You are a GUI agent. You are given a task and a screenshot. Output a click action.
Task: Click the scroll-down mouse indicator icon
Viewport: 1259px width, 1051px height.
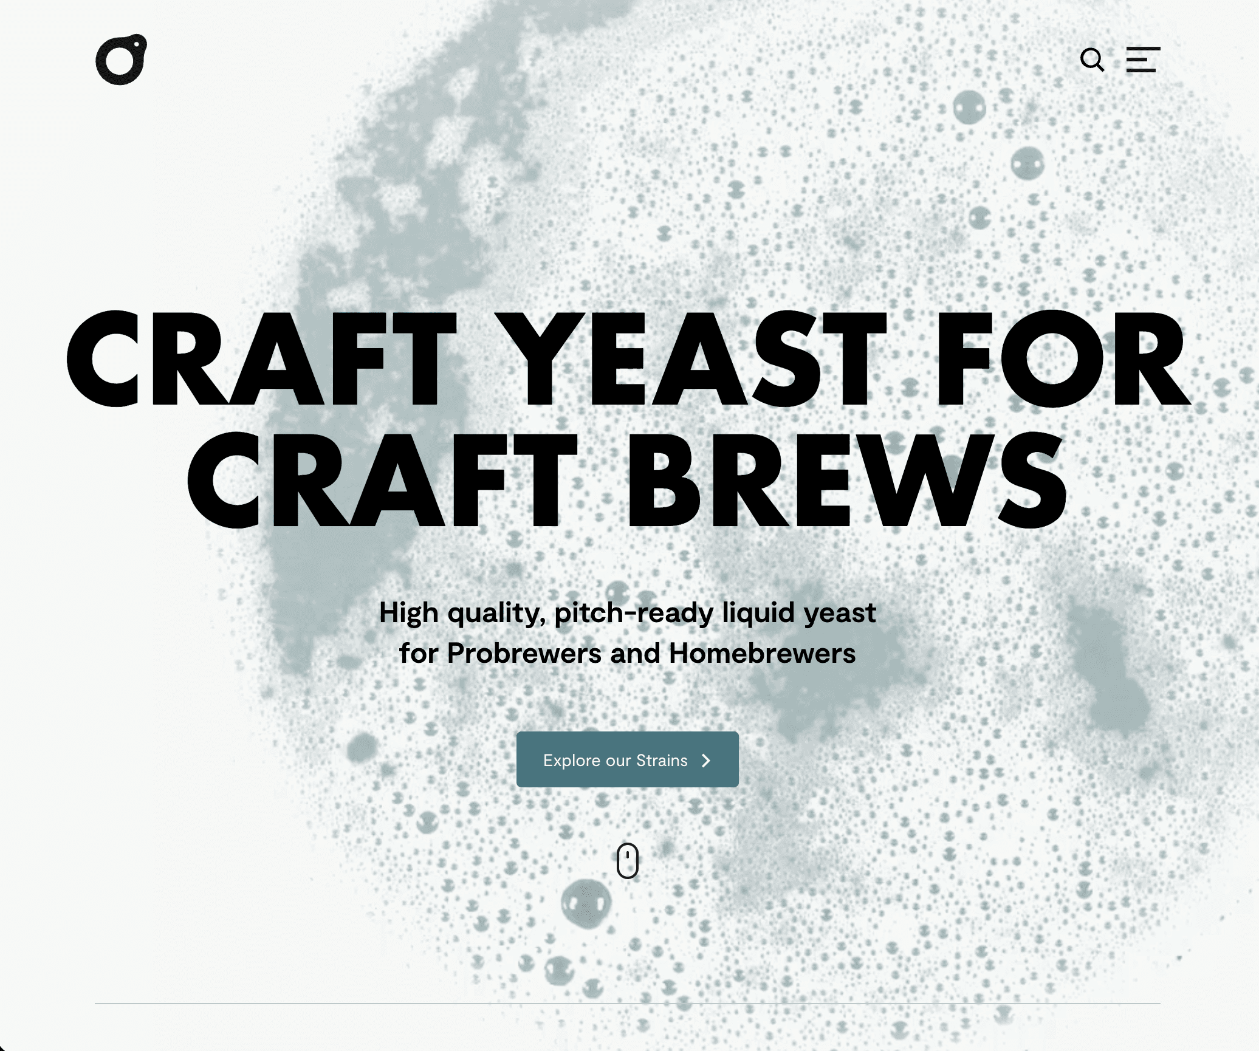point(628,860)
